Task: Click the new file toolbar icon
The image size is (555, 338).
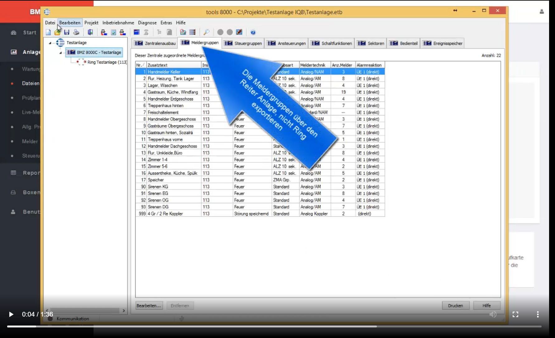Action: pos(48,32)
